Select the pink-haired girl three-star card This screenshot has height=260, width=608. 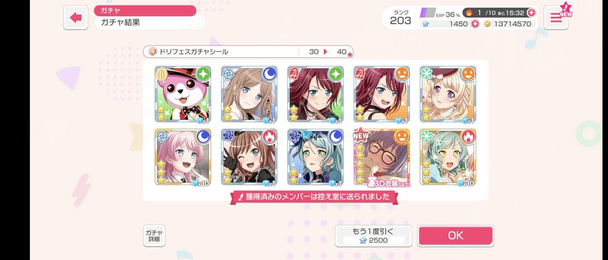click(x=183, y=157)
